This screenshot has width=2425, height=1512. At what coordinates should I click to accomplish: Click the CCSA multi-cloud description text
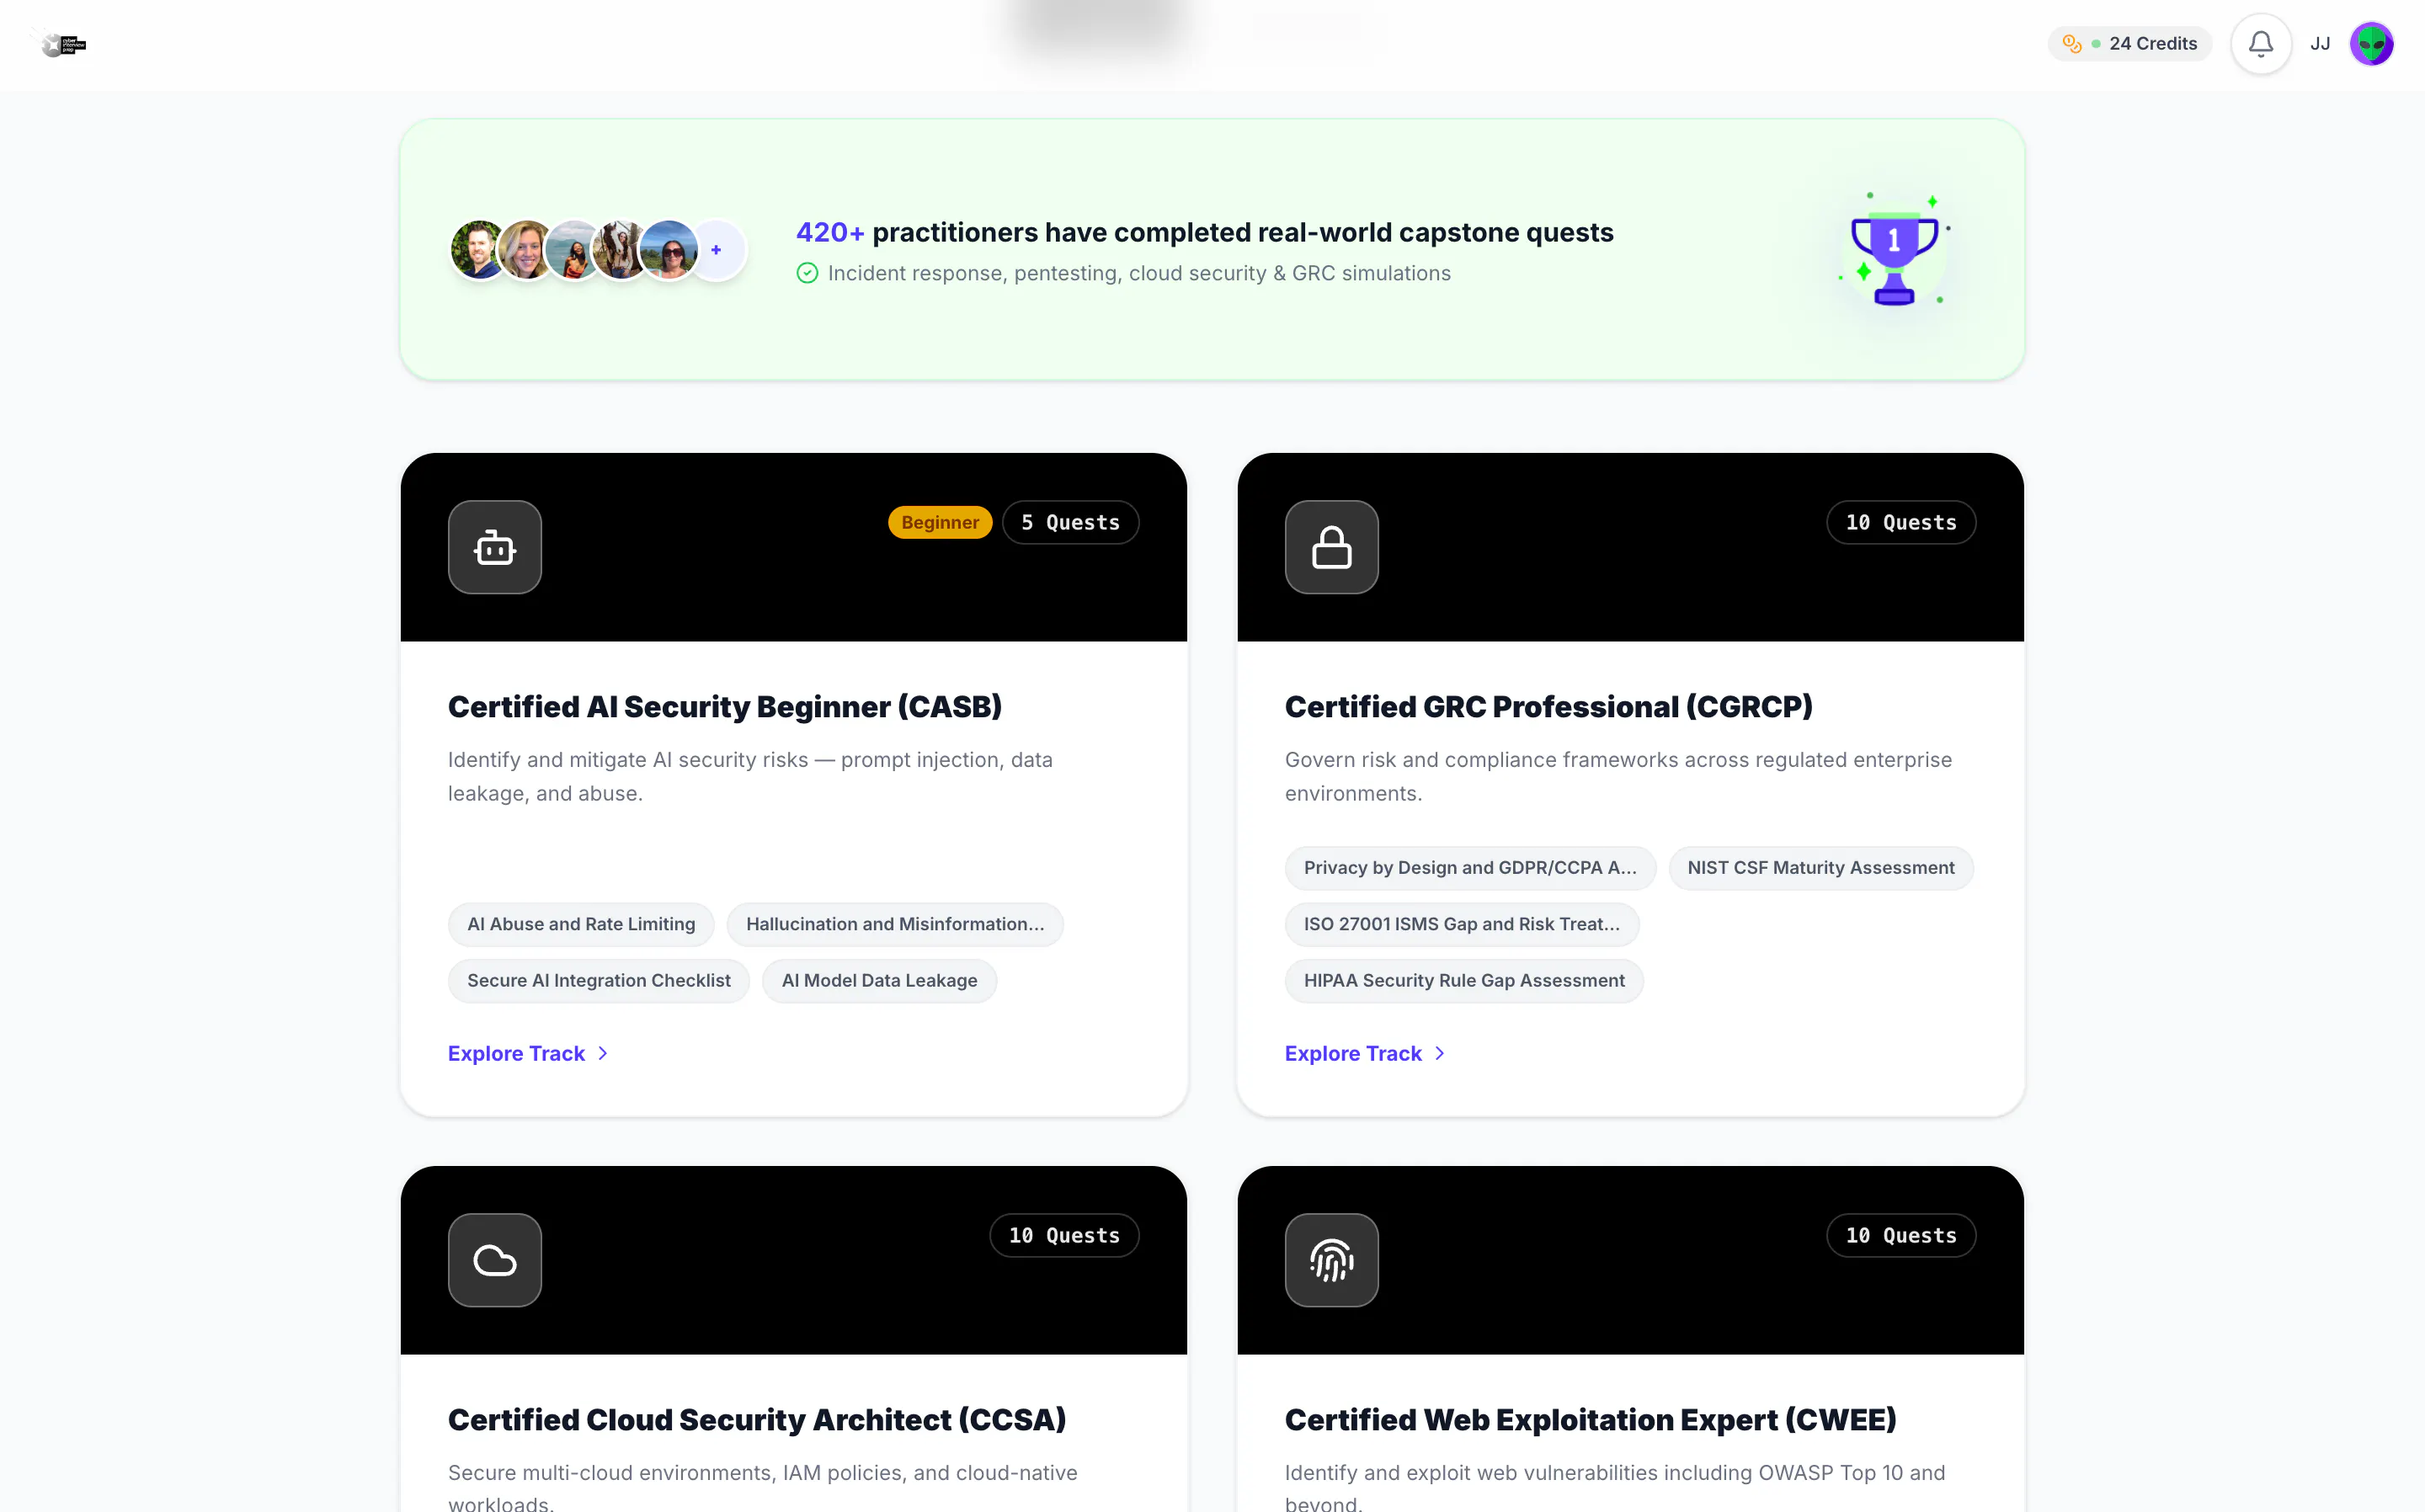[x=763, y=1486]
